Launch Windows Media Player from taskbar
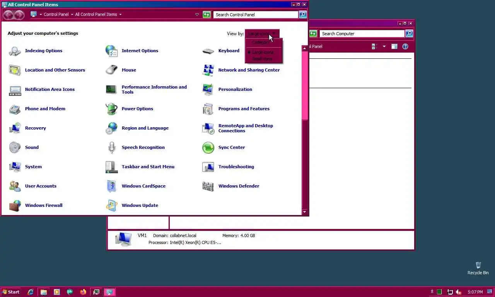This screenshot has width=495, height=297. click(x=57, y=292)
